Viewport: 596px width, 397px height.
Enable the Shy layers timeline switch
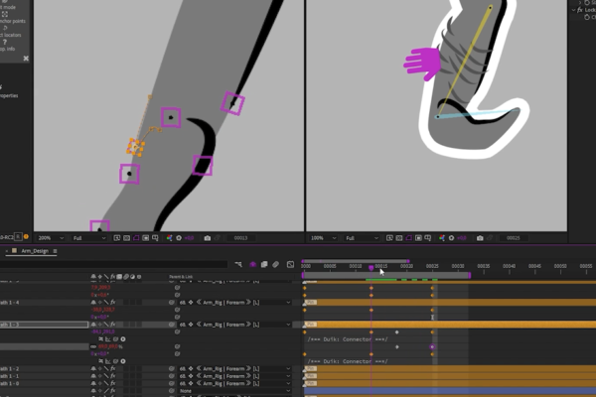(252, 264)
